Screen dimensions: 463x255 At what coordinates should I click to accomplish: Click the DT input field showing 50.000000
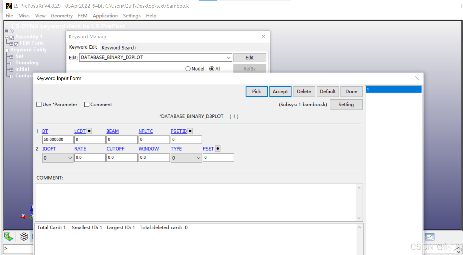coord(58,140)
